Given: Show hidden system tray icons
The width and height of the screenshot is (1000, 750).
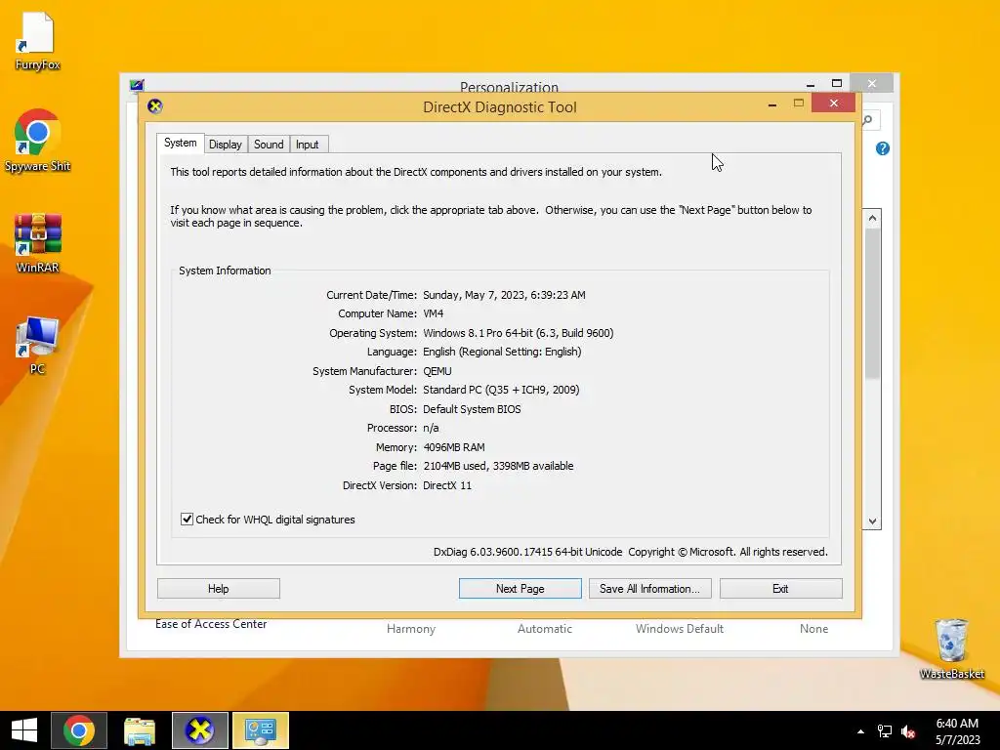Looking at the screenshot, I should tap(860, 731).
